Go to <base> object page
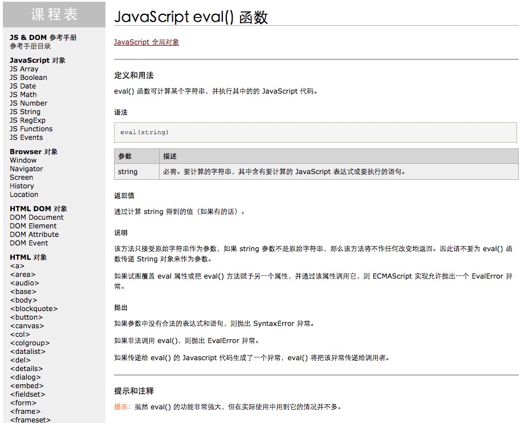Image resolution: width=525 pixels, height=423 pixels. coord(23,292)
